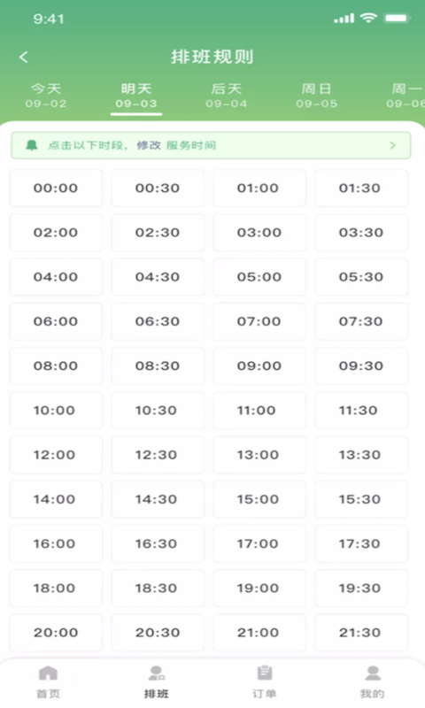Viewport: 425px width, 708px height.
Task: Select the 周一 09-06 date tab
Action: pos(406,96)
